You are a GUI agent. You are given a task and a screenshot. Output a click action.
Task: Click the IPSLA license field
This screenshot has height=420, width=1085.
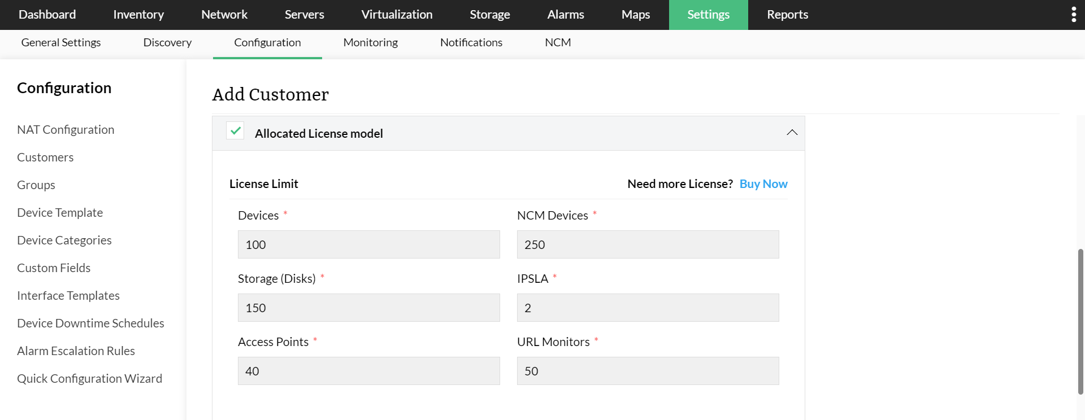(x=648, y=308)
